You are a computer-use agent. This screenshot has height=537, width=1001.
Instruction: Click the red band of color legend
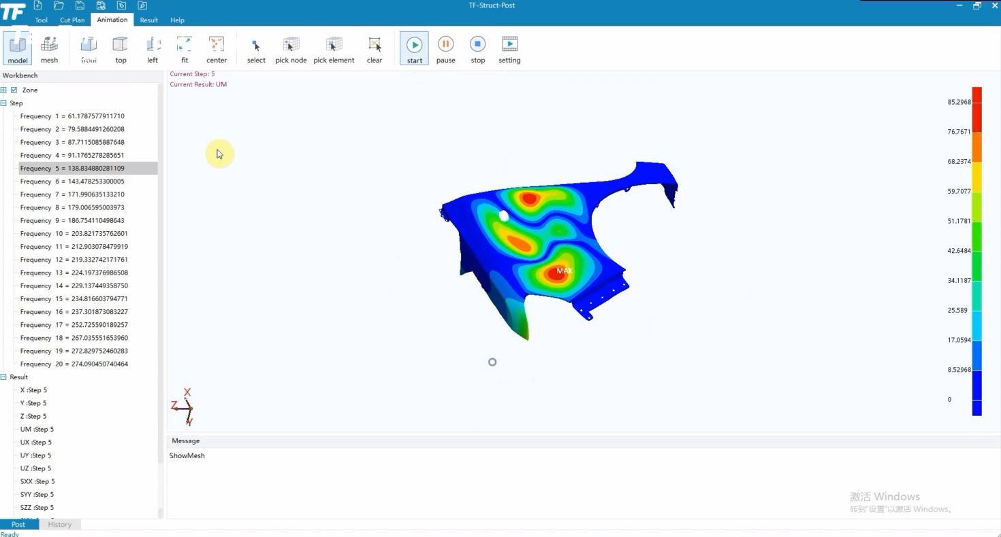pos(976,110)
